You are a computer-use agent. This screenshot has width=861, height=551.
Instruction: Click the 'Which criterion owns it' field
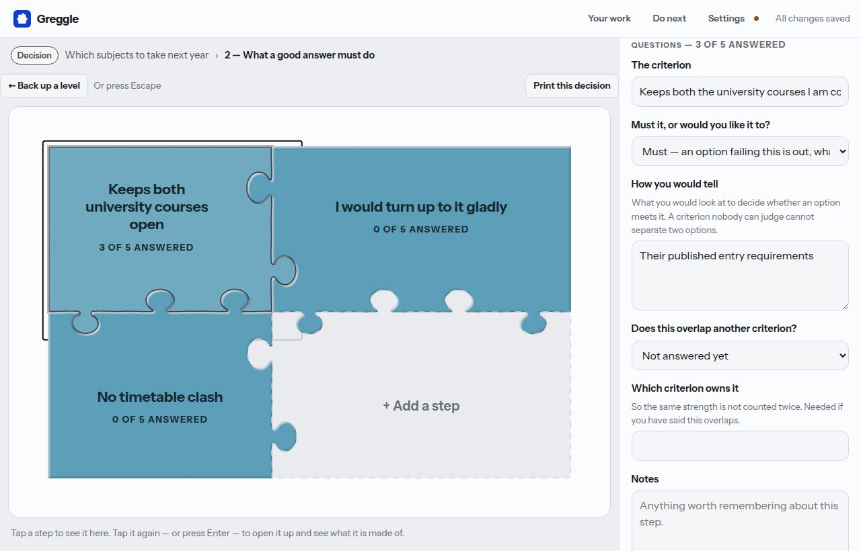[740, 446]
